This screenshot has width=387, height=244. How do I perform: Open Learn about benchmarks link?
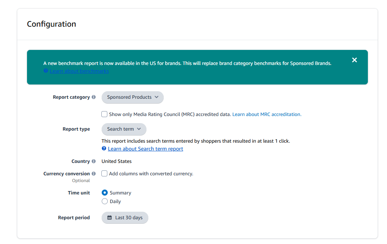click(x=79, y=71)
